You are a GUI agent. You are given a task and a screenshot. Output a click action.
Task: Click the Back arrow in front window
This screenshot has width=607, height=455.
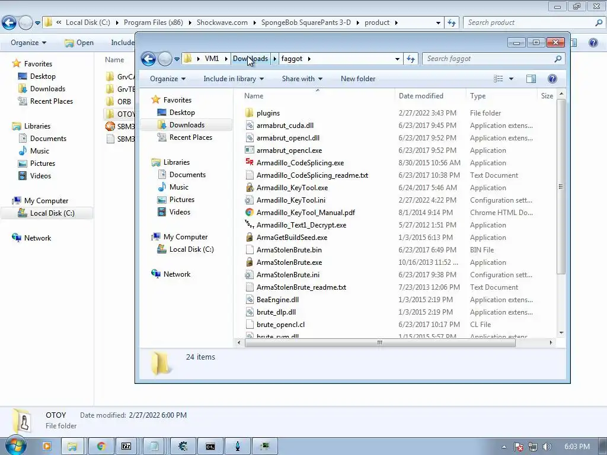pos(148,59)
